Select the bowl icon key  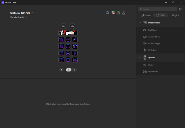[x=68, y=40]
